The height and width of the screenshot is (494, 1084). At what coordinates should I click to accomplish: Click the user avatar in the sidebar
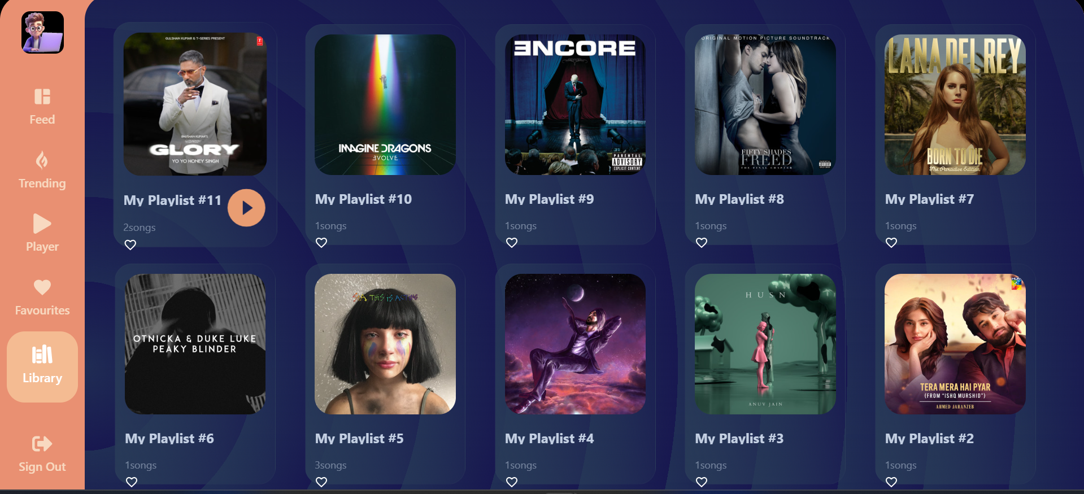tap(43, 33)
